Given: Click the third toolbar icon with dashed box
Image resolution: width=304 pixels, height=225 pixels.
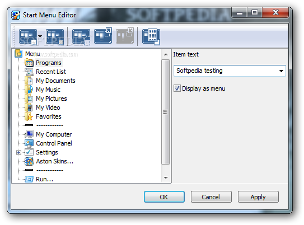Looking at the screenshot, I should [x=81, y=36].
